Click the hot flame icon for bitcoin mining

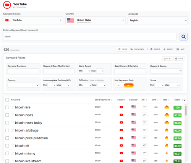[x=167, y=153]
